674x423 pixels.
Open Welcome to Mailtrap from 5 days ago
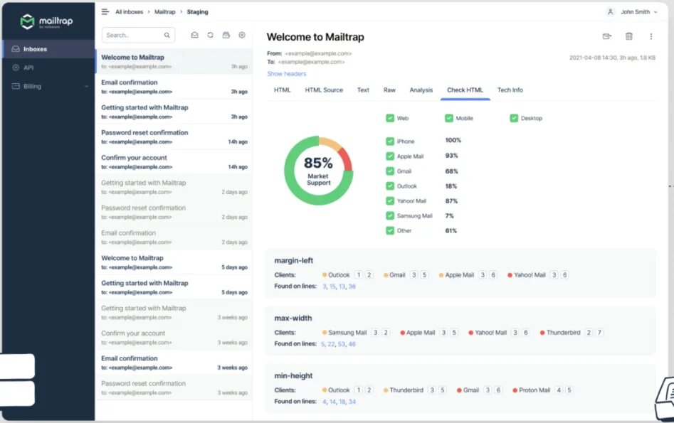click(174, 262)
